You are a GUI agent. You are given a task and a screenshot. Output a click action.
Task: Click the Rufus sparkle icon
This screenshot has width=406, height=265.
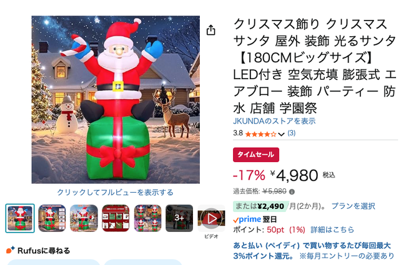(x=11, y=250)
